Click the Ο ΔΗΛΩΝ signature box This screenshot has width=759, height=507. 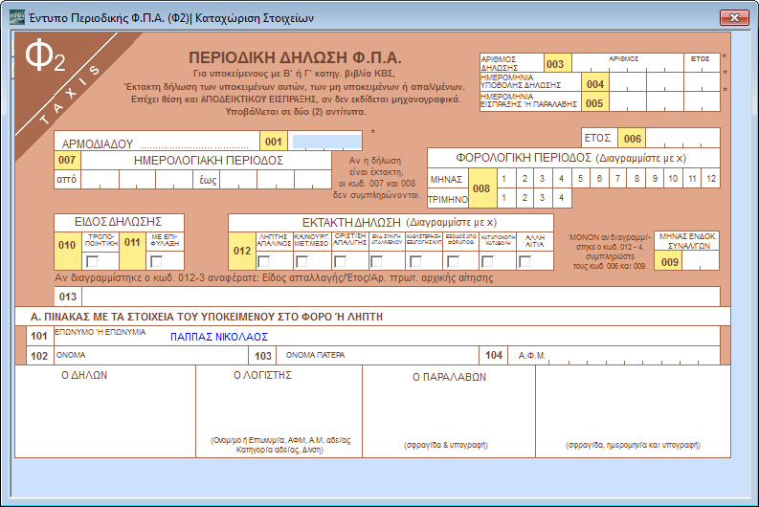105,411
